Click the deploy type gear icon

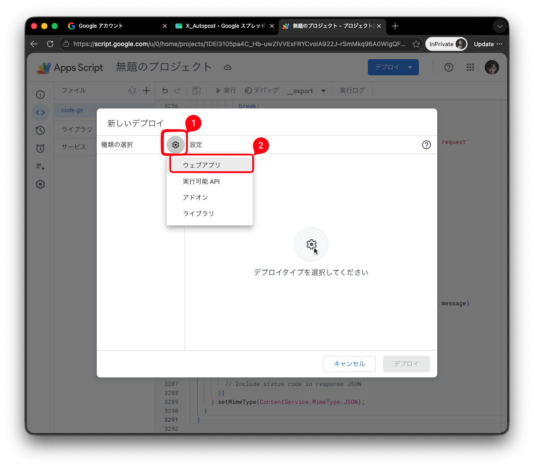pyautogui.click(x=176, y=145)
